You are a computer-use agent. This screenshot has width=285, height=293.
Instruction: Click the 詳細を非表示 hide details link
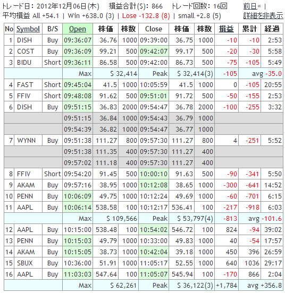click(x=263, y=16)
